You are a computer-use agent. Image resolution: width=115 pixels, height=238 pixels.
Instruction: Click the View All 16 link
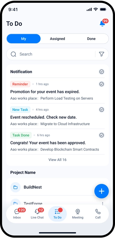[58, 160]
